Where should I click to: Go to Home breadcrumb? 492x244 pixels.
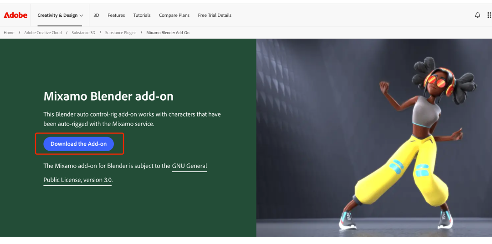pos(9,33)
